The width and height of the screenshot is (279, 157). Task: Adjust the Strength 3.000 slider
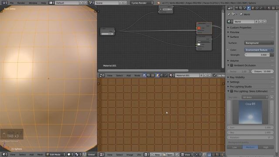click(x=257, y=55)
